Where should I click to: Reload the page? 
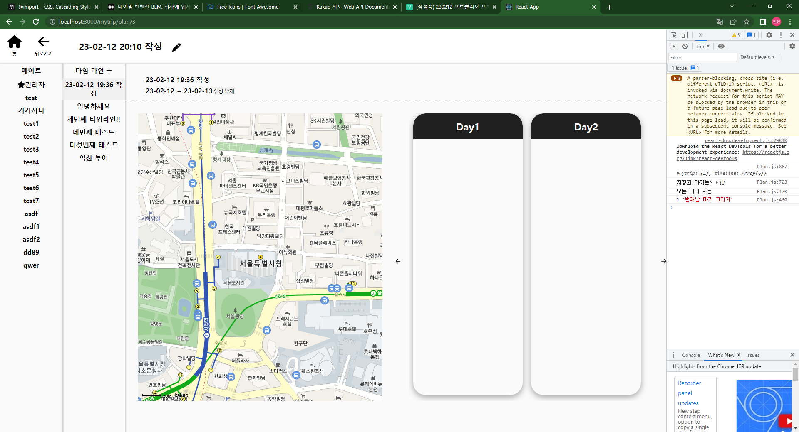pyautogui.click(x=36, y=22)
